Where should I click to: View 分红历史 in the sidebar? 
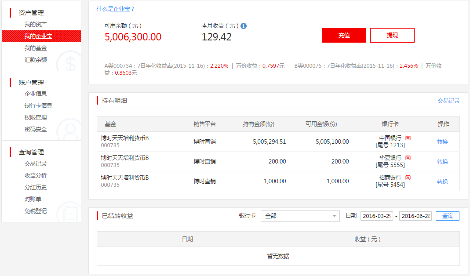click(36, 187)
